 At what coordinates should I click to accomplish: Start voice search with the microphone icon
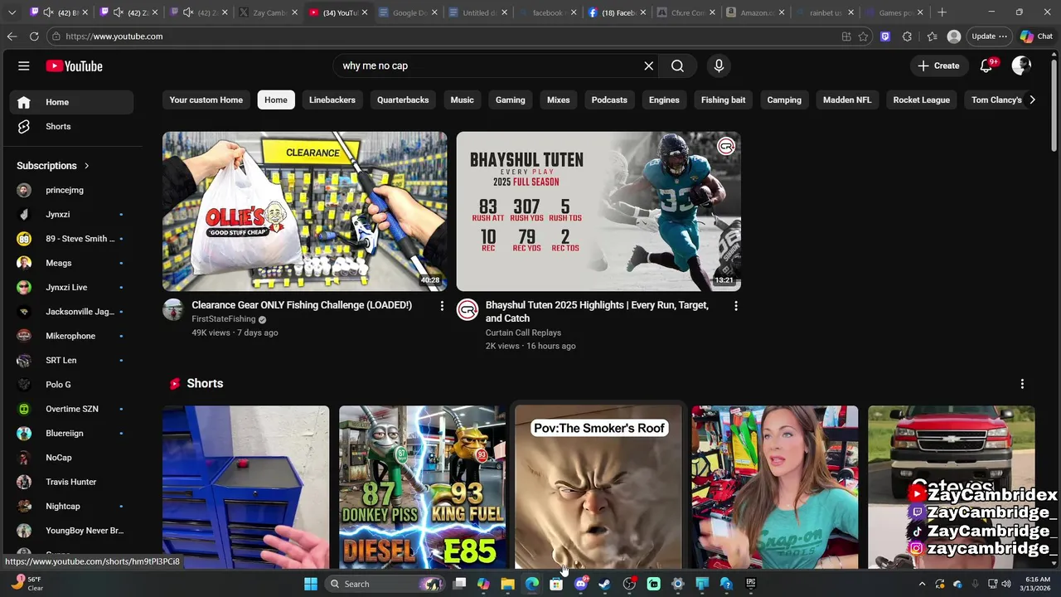(719, 66)
